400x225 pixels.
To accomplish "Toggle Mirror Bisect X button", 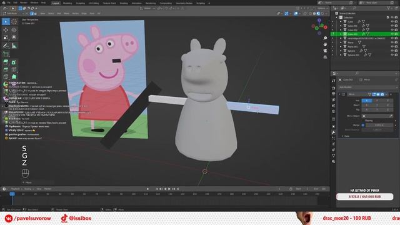I will point(367,105).
